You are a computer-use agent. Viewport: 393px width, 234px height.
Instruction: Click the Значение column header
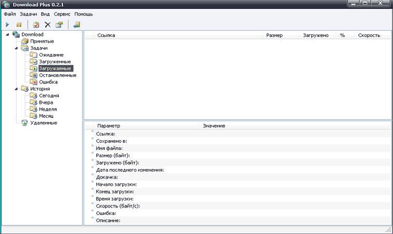295,126
